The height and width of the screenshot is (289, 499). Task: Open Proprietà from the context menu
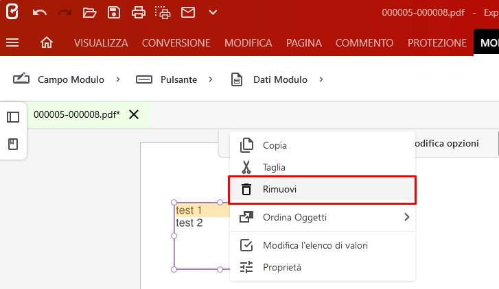(x=323, y=267)
